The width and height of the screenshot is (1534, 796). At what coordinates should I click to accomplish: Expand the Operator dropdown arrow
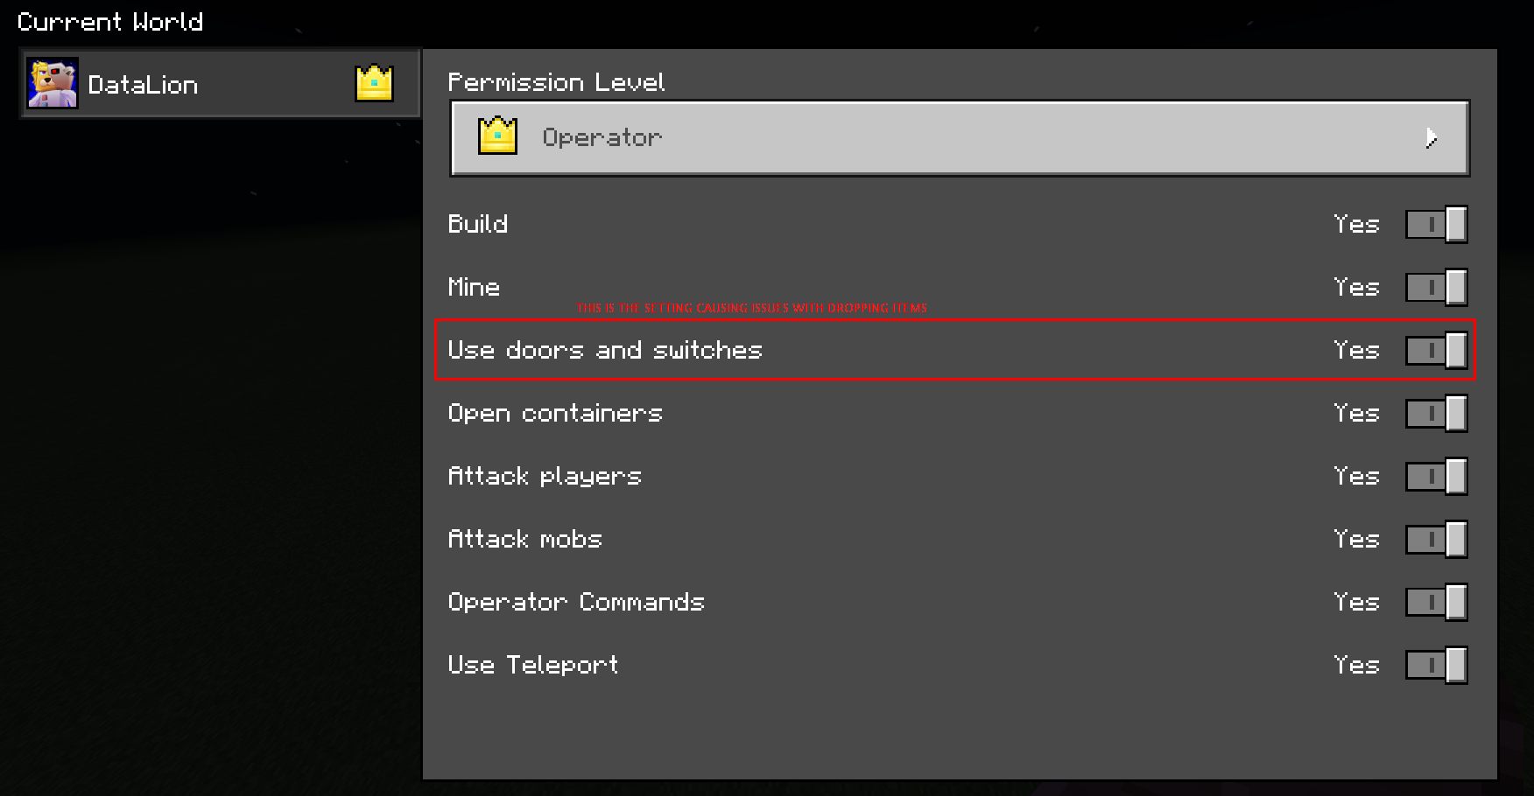1431,138
